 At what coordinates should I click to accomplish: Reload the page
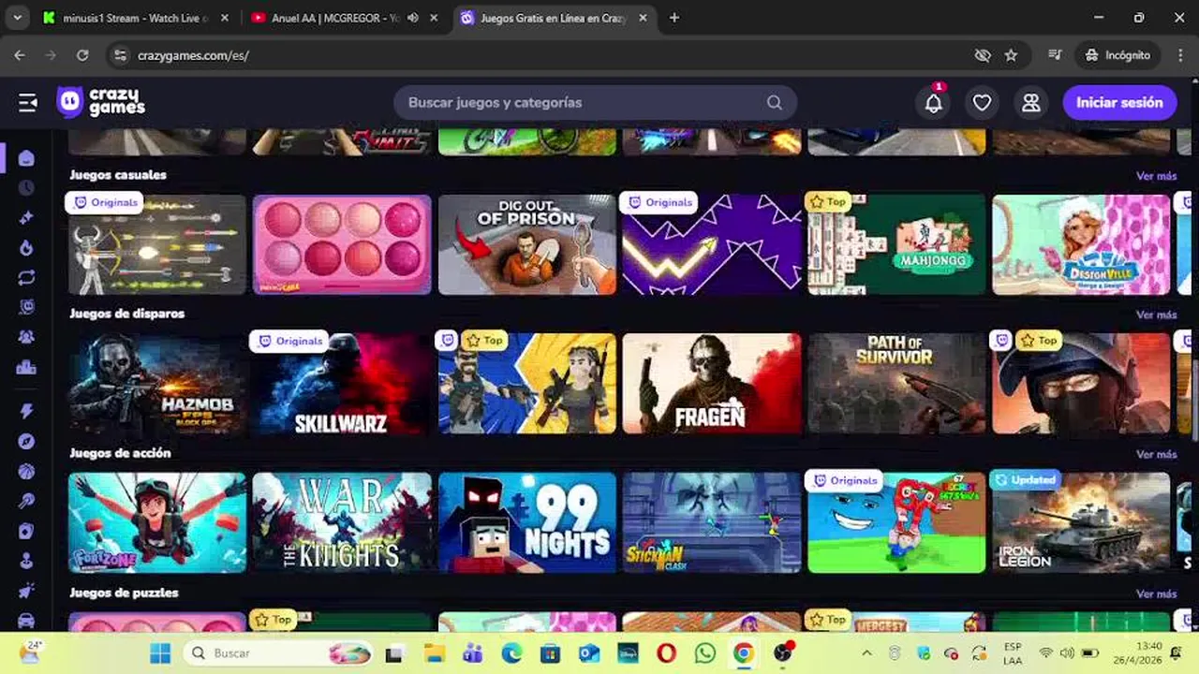coord(82,55)
